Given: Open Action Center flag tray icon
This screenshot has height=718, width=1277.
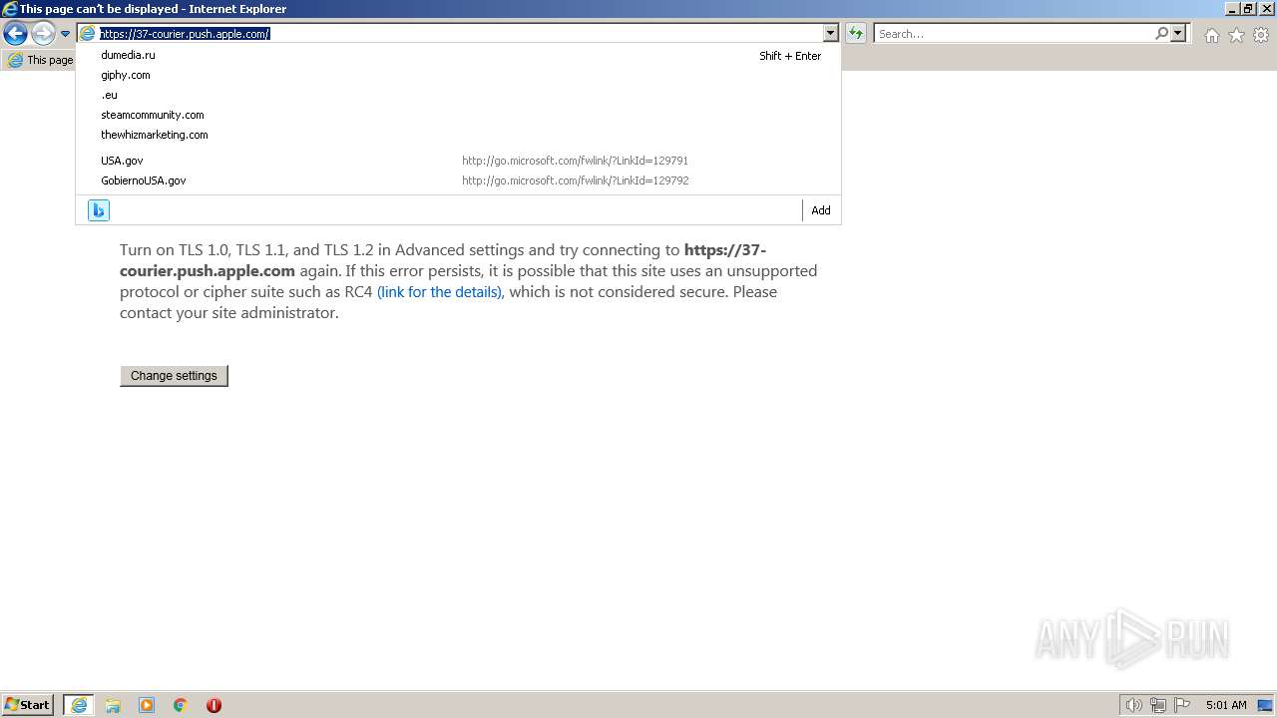Looking at the screenshot, I should [1182, 705].
